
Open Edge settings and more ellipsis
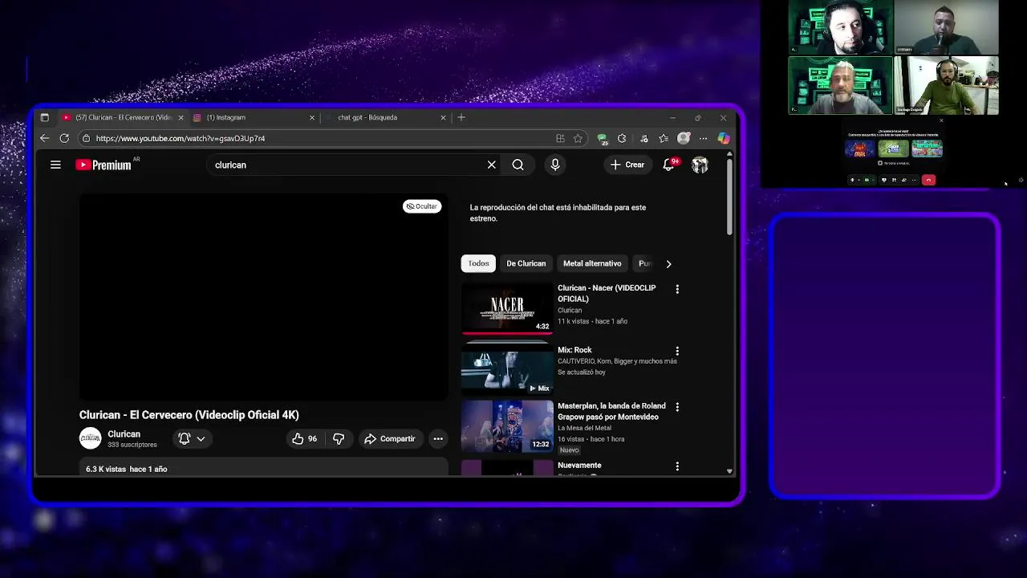pos(703,138)
